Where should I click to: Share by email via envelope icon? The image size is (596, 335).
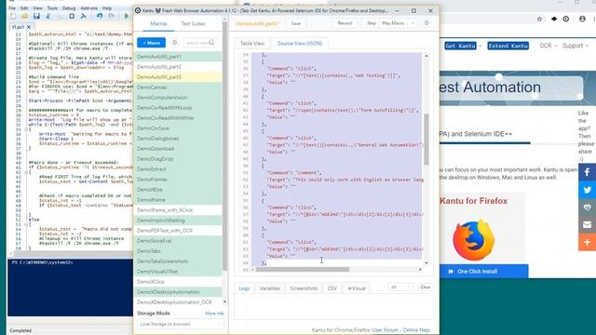point(588,224)
